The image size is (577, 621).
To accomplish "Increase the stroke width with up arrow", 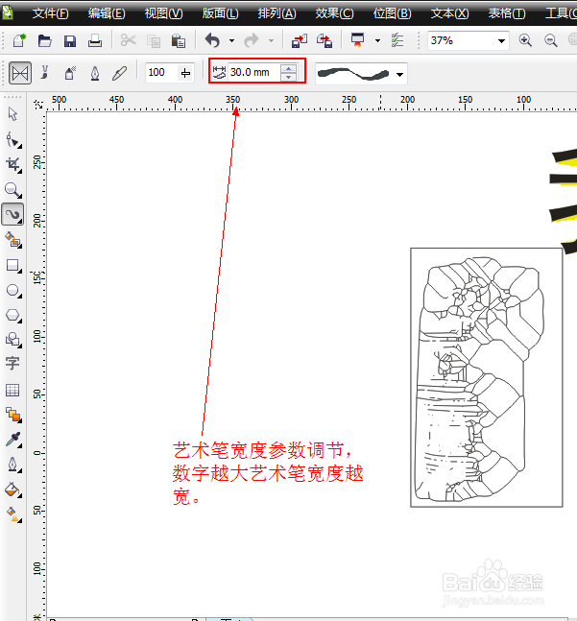I will [288, 68].
